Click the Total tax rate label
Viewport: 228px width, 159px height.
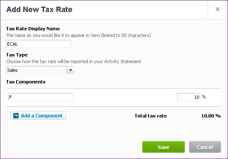pyautogui.click(x=150, y=116)
